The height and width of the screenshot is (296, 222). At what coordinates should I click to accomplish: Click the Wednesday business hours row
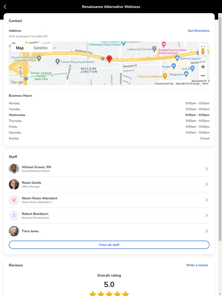109,115
